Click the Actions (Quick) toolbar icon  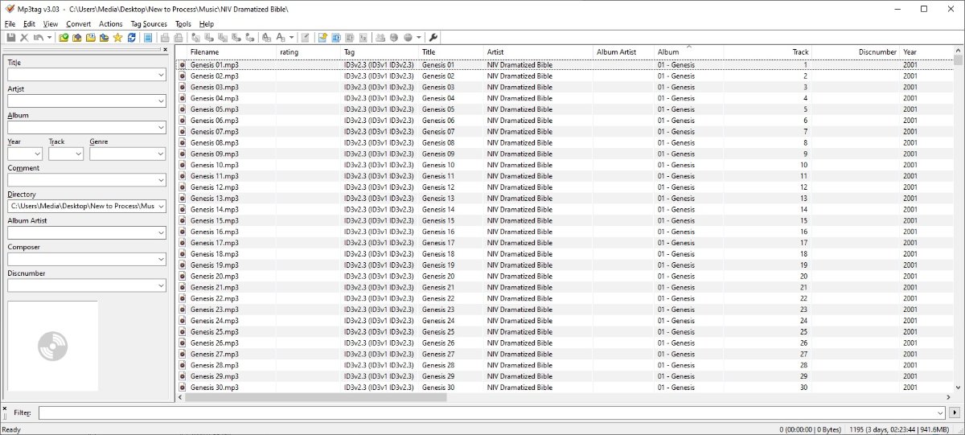coord(281,38)
